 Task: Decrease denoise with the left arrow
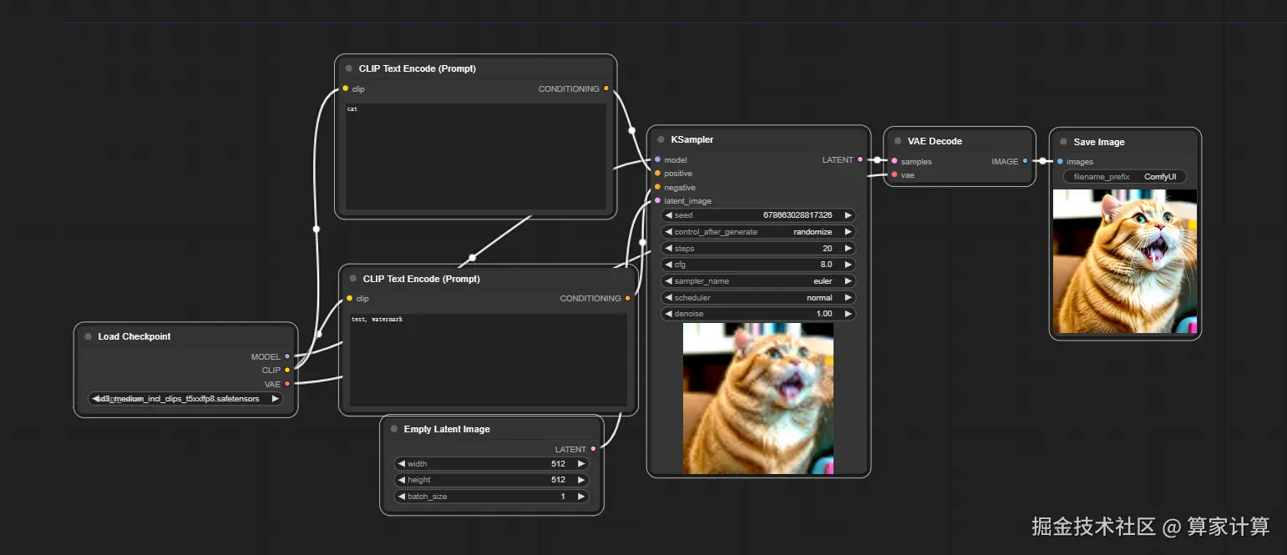pyautogui.click(x=668, y=314)
